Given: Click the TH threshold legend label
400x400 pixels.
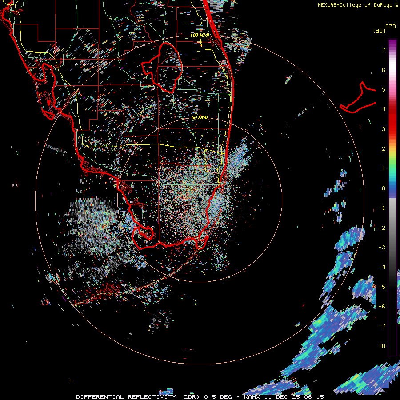Looking at the screenshot, I should (382, 346).
